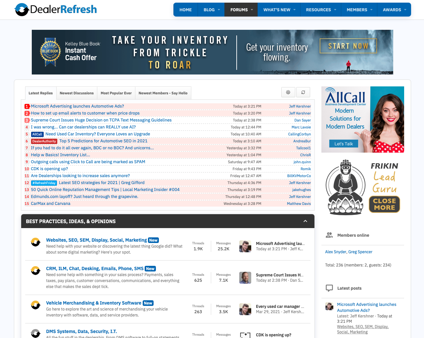This screenshot has width=424, height=338.
Task: Click START NOW in the Kelley Blue Book banner
Action: (x=348, y=46)
